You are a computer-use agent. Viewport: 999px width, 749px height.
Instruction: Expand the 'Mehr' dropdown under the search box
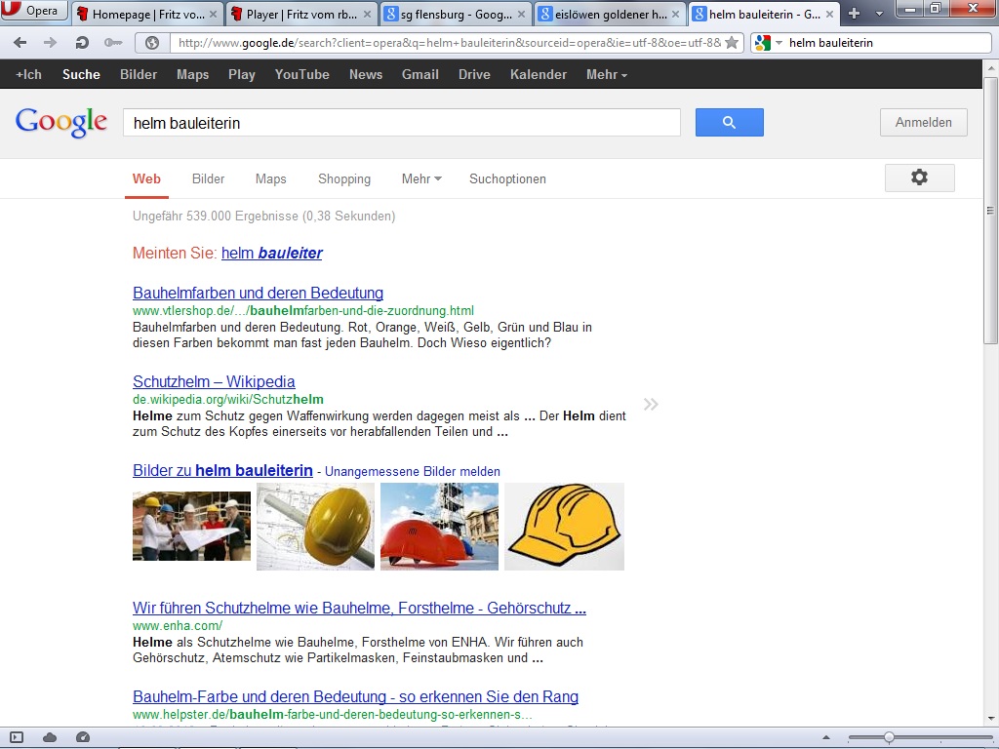(x=421, y=179)
